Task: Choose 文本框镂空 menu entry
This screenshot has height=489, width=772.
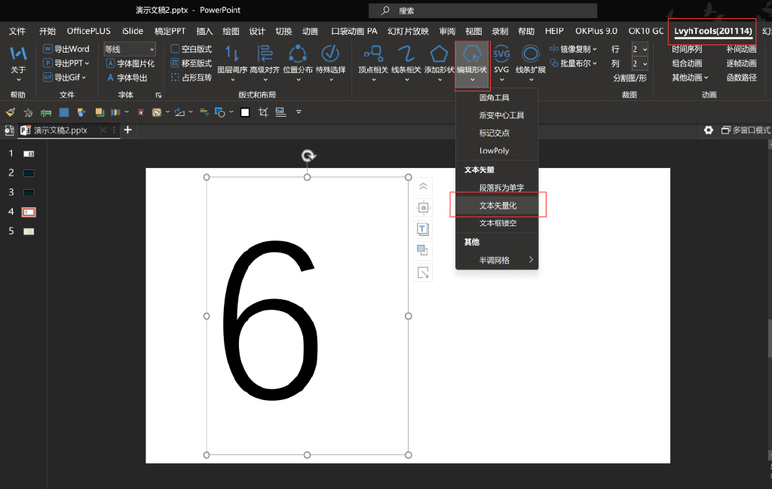Action: pos(497,223)
